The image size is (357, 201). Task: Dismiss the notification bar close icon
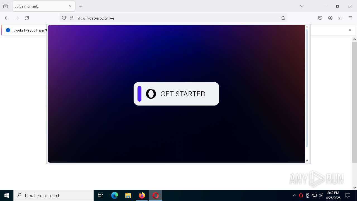[x=350, y=30]
